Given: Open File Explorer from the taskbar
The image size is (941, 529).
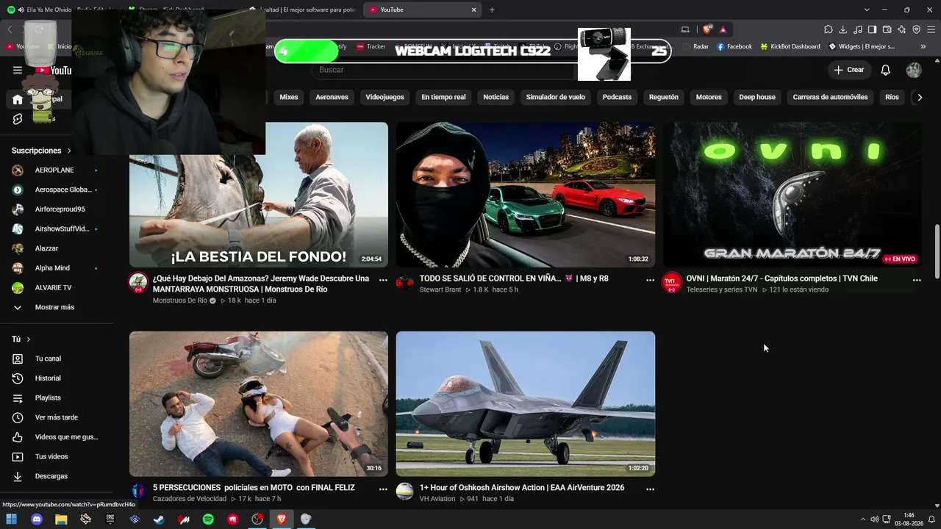Looking at the screenshot, I should (61, 519).
